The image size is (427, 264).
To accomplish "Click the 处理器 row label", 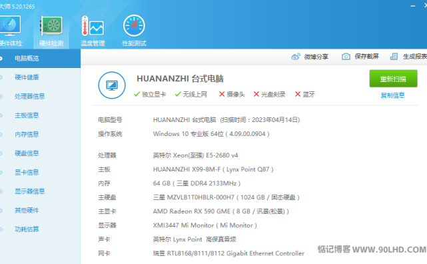I will [x=107, y=155].
